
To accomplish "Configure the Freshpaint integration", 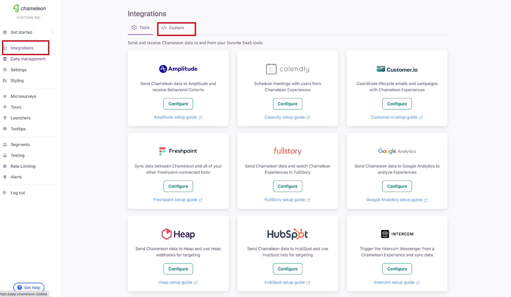I will 178,186.
